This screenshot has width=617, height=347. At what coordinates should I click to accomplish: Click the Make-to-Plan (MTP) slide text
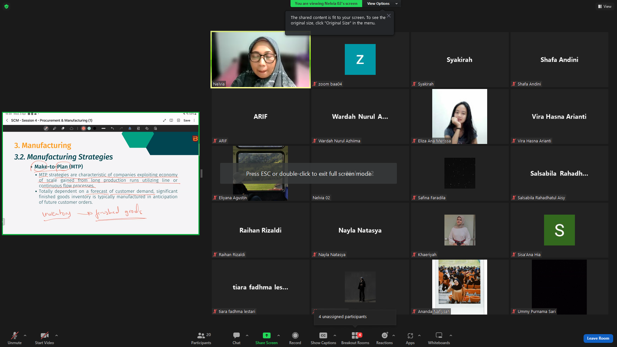[58, 166]
